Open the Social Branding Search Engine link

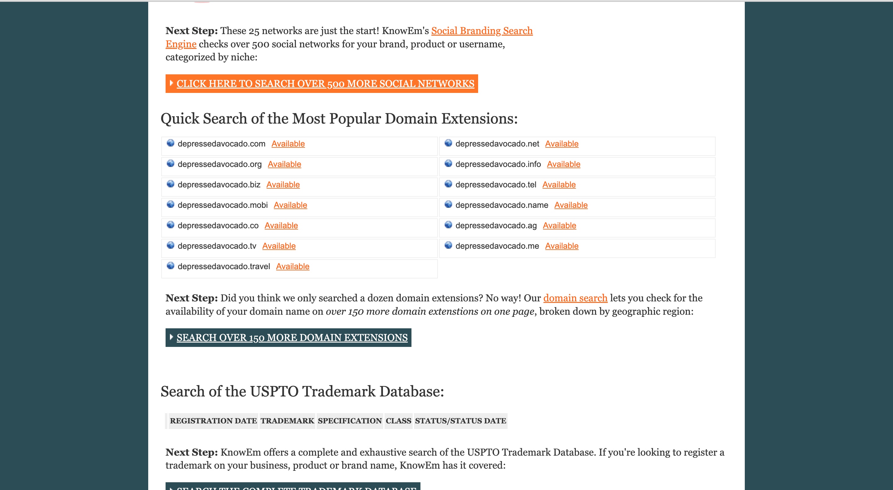point(482,31)
